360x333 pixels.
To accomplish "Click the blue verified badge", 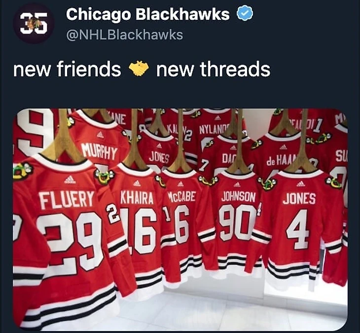I will tap(245, 14).
